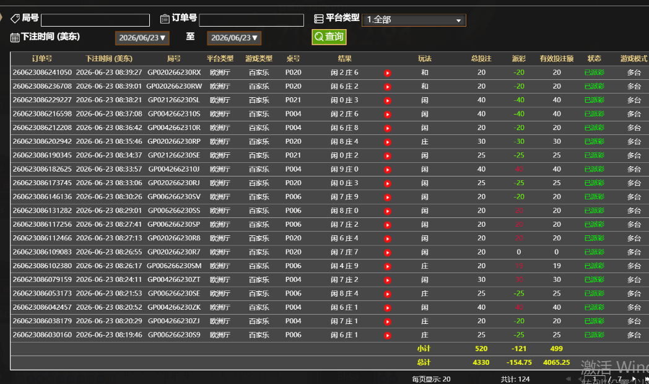Click the 总投注 column header

pos(481,59)
